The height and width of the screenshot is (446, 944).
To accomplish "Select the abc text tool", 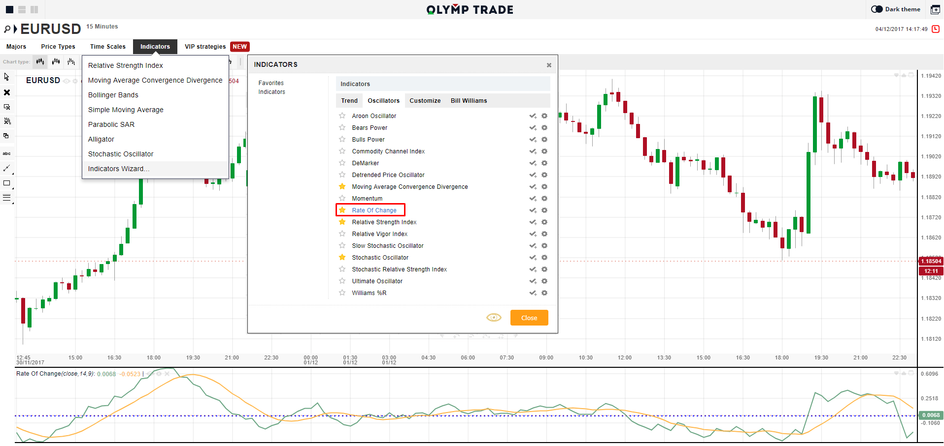I will [x=7, y=153].
